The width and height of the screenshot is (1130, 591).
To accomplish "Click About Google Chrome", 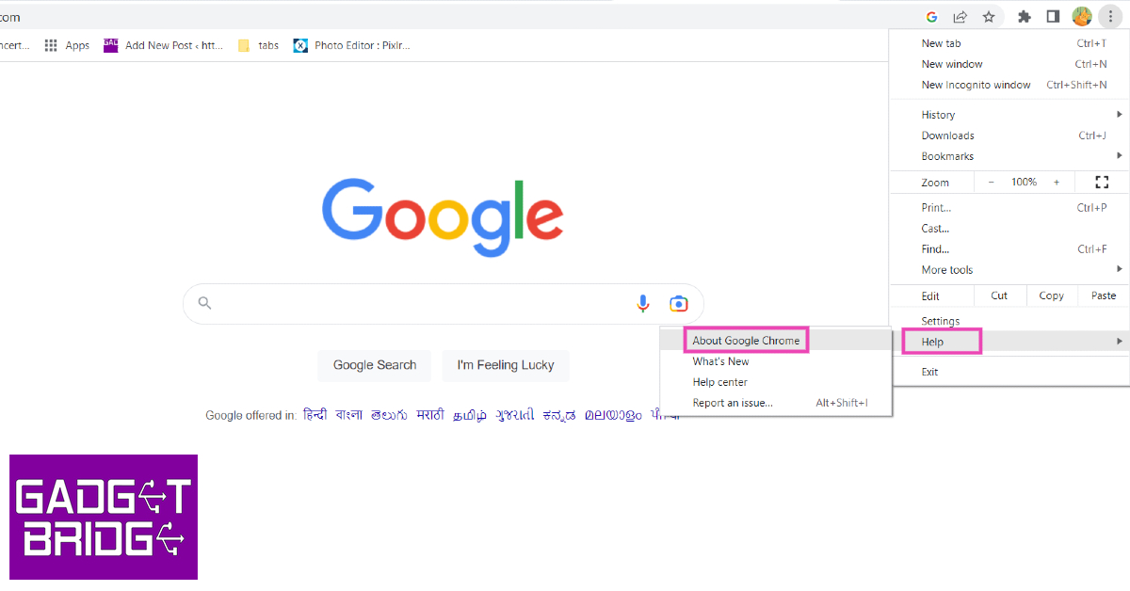I will (776, 341).
